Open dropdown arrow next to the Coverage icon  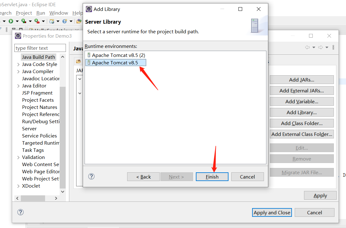[x=30, y=21]
